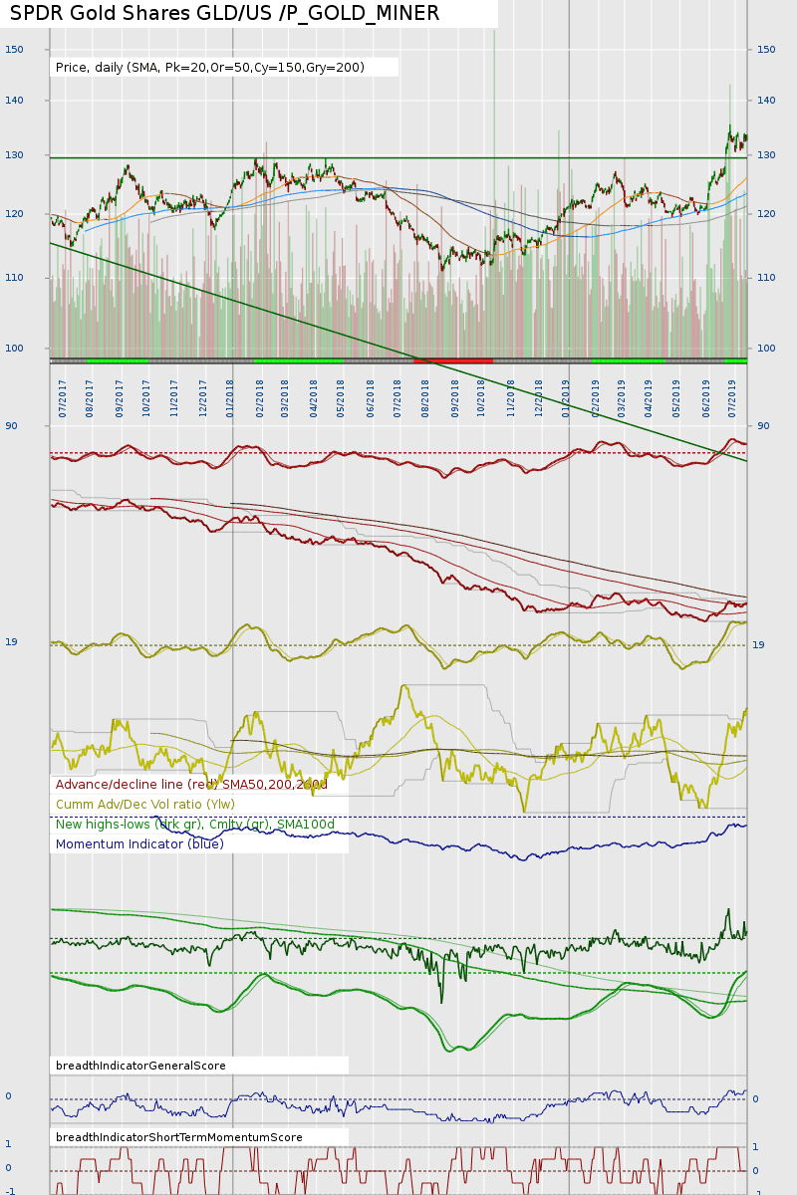Select the 11/2017 date label
Viewport: 797px width, 1195px height.
pyautogui.click(x=175, y=397)
